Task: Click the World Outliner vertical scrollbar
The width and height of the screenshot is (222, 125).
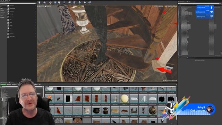Action: [x=221, y=53]
